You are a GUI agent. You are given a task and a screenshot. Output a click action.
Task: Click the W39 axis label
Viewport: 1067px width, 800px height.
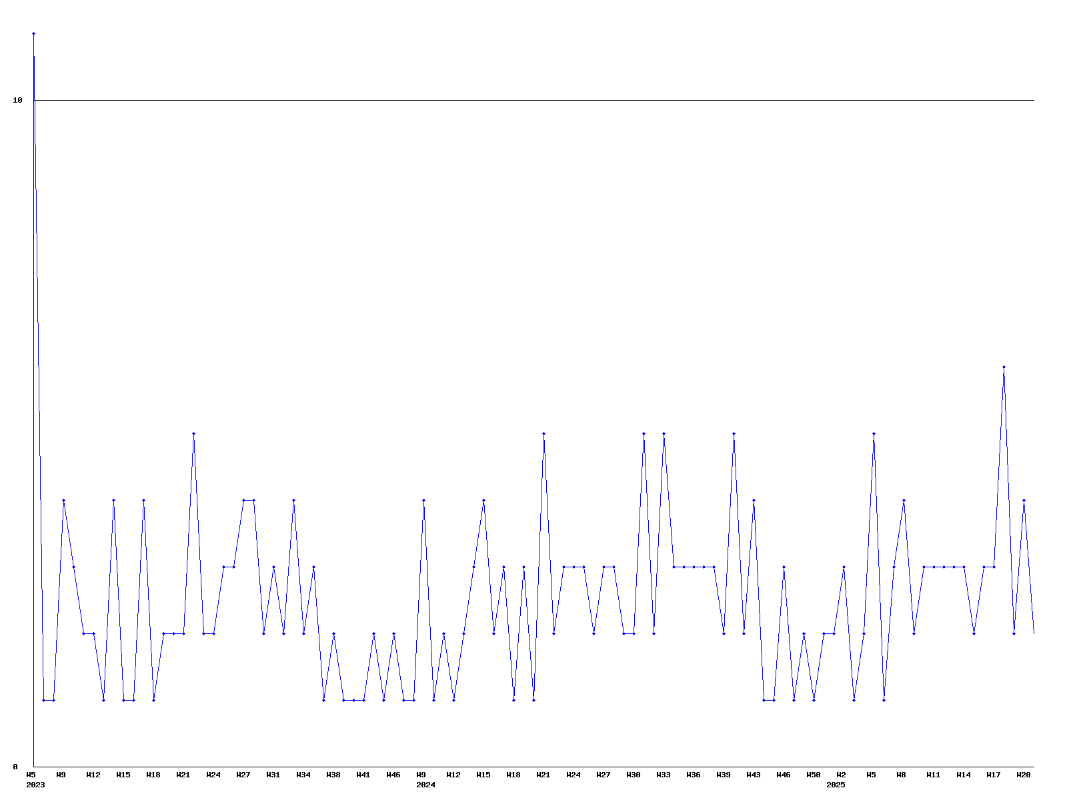click(724, 775)
